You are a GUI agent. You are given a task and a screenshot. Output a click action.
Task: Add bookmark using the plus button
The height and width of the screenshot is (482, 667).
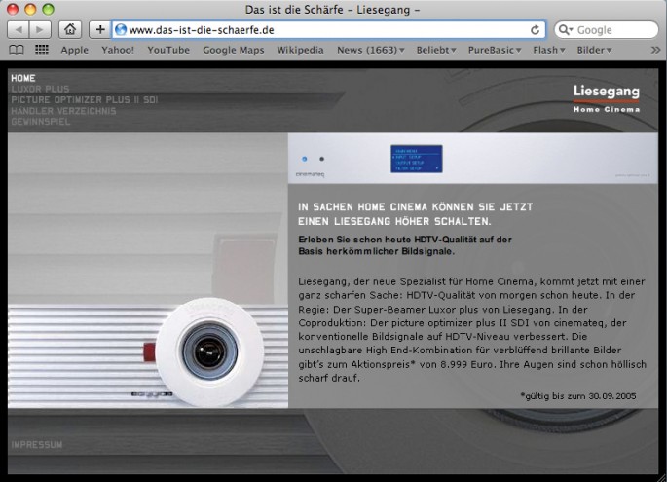tap(100, 30)
